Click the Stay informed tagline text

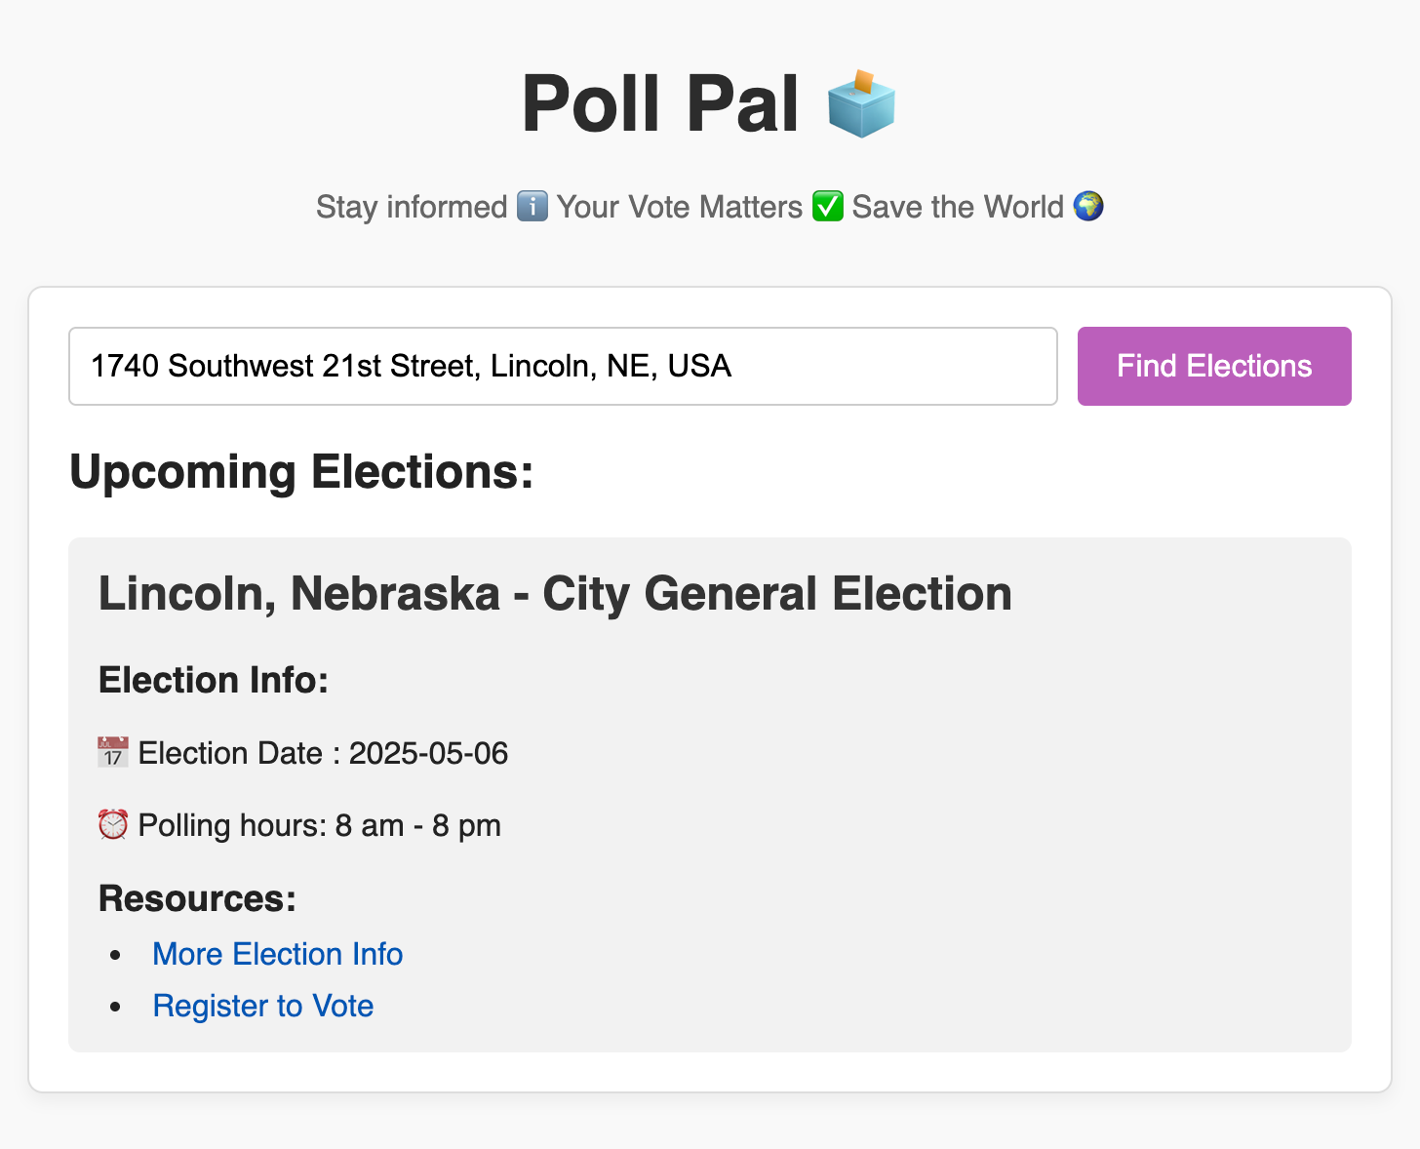click(x=411, y=207)
